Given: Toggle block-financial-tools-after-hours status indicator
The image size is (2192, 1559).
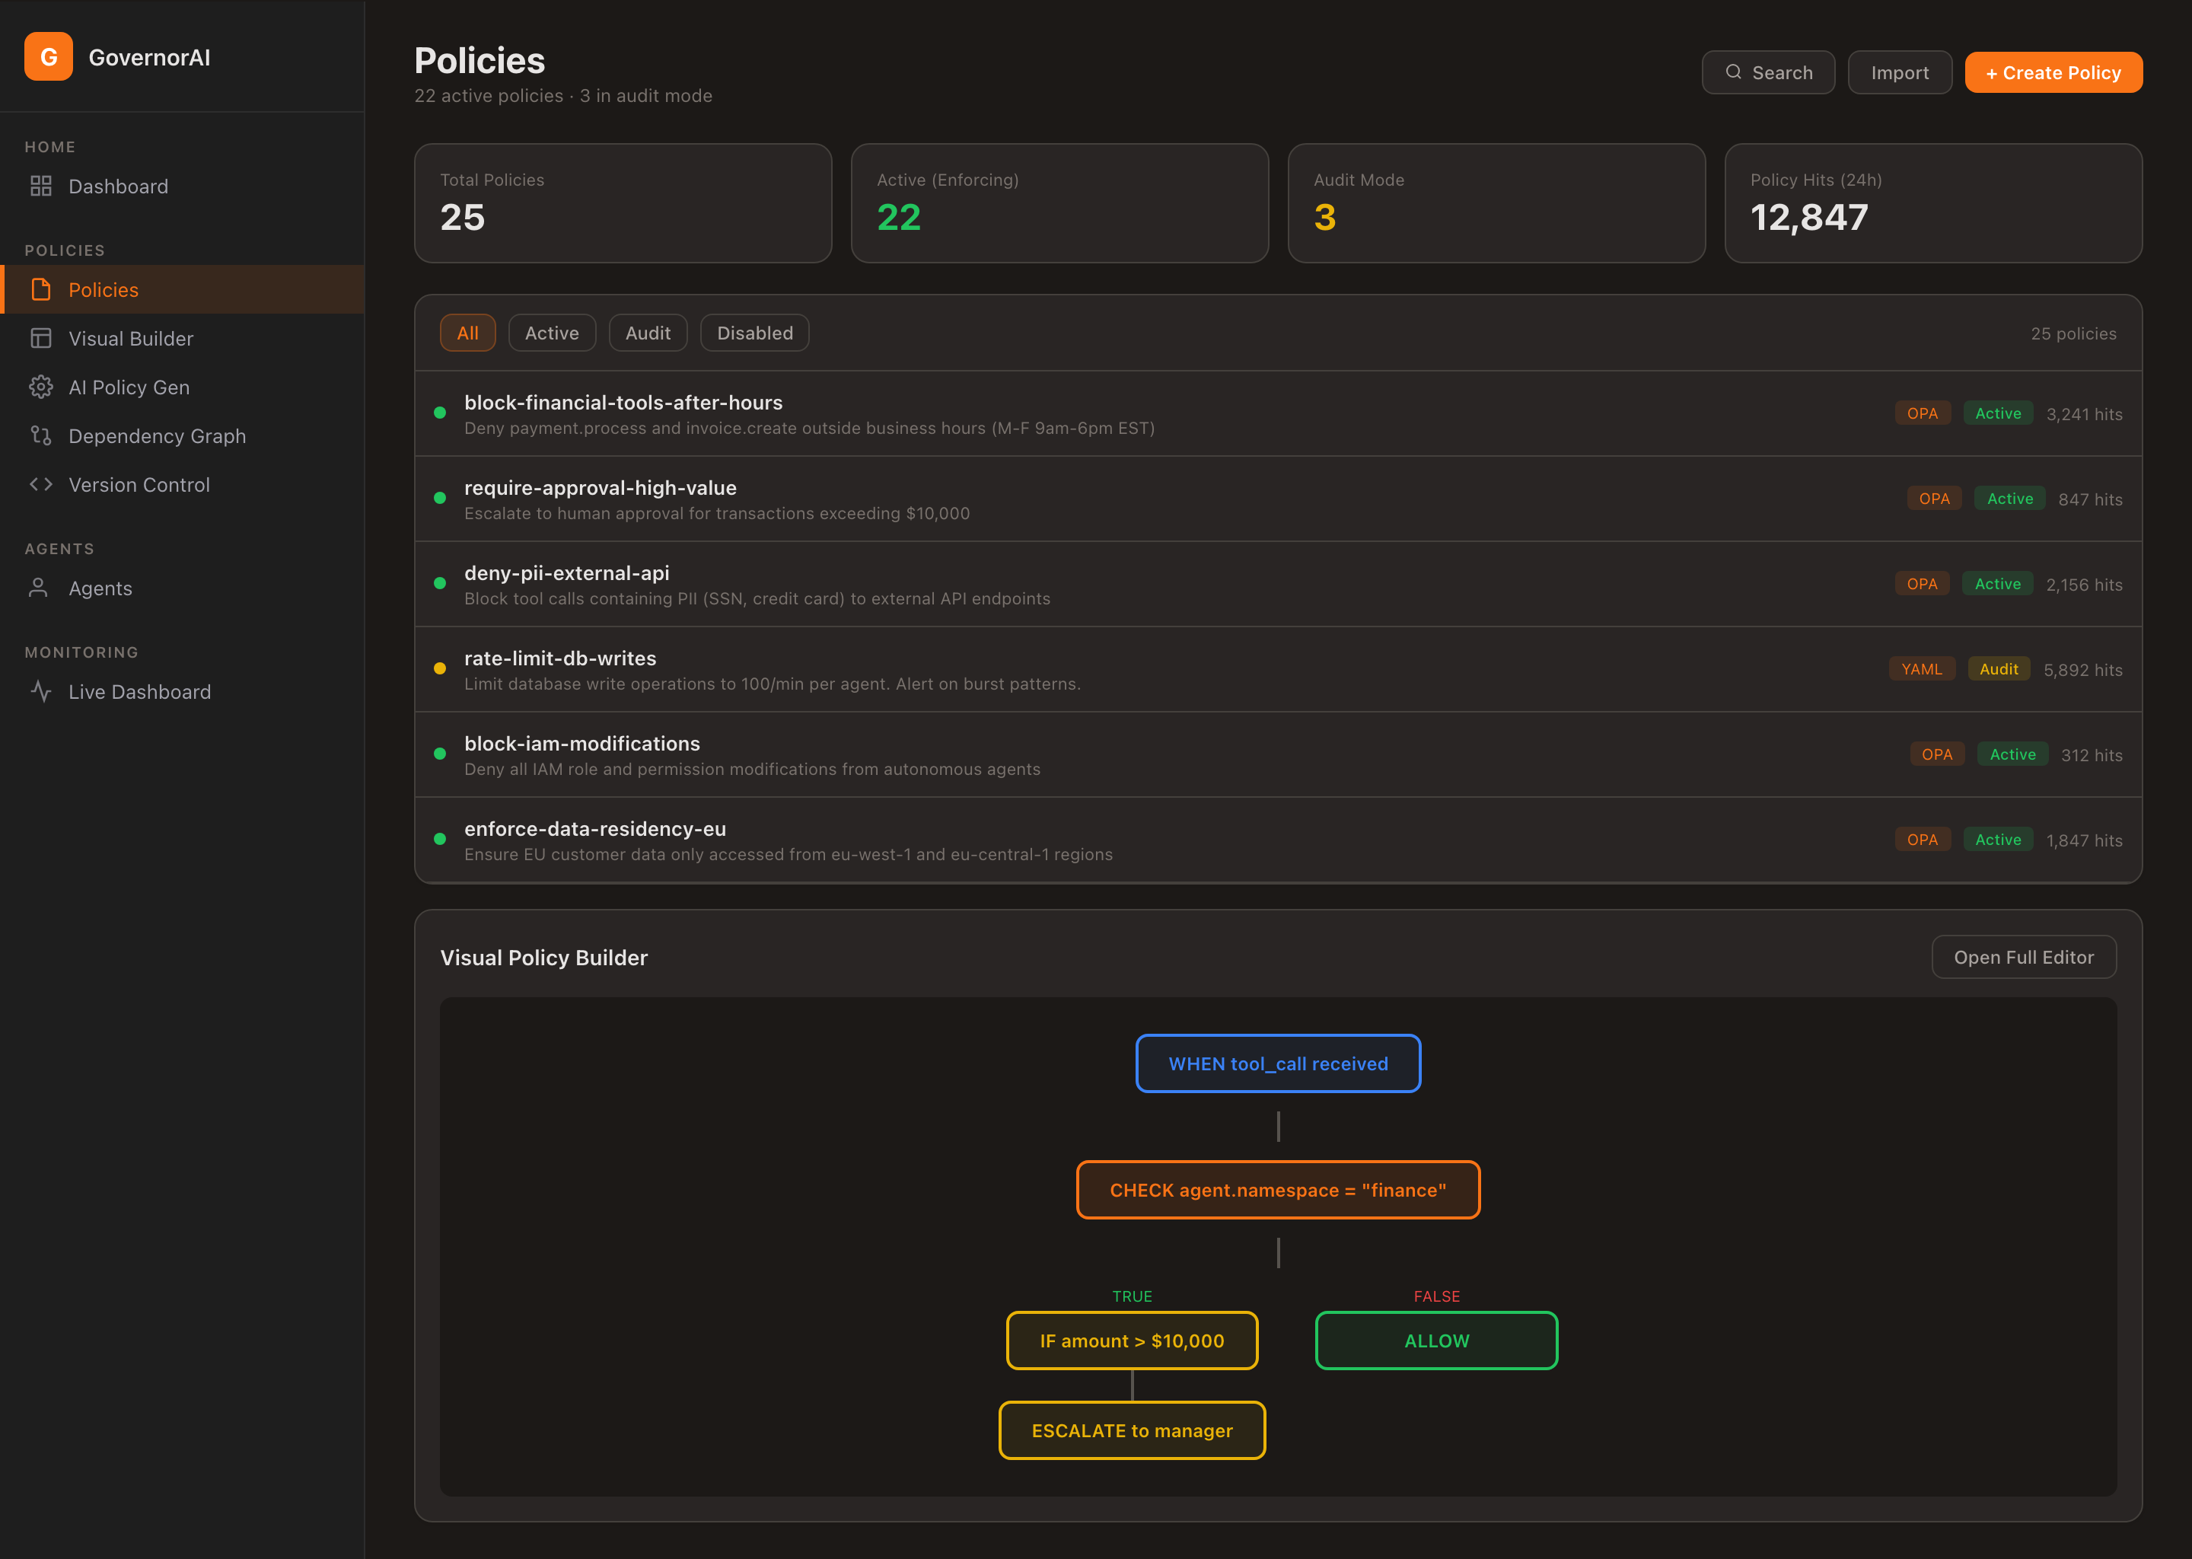Looking at the screenshot, I should [440, 413].
